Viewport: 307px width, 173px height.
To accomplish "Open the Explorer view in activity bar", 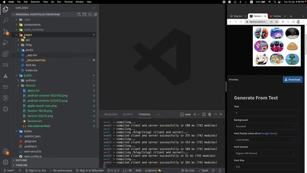I will point(5,9).
